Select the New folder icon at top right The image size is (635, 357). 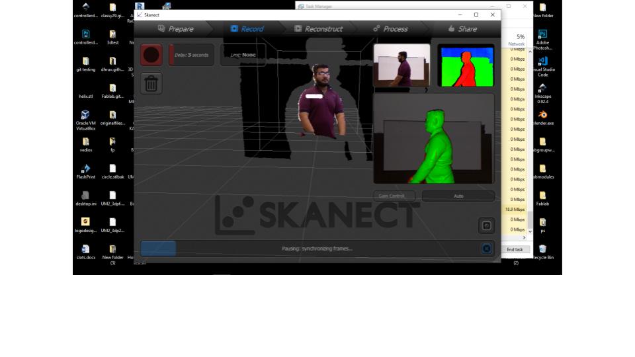click(x=542, y=11)
